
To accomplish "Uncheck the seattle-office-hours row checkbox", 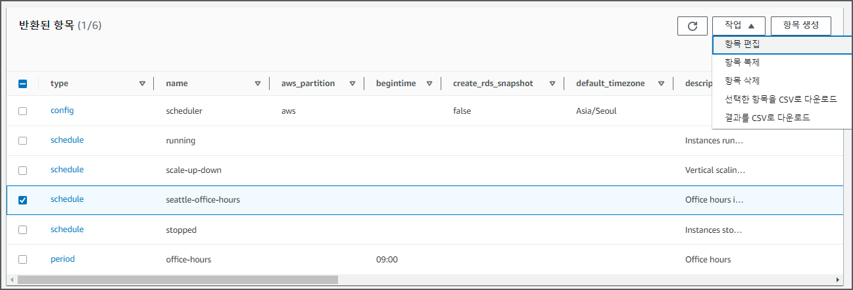I will pos(22,200).
